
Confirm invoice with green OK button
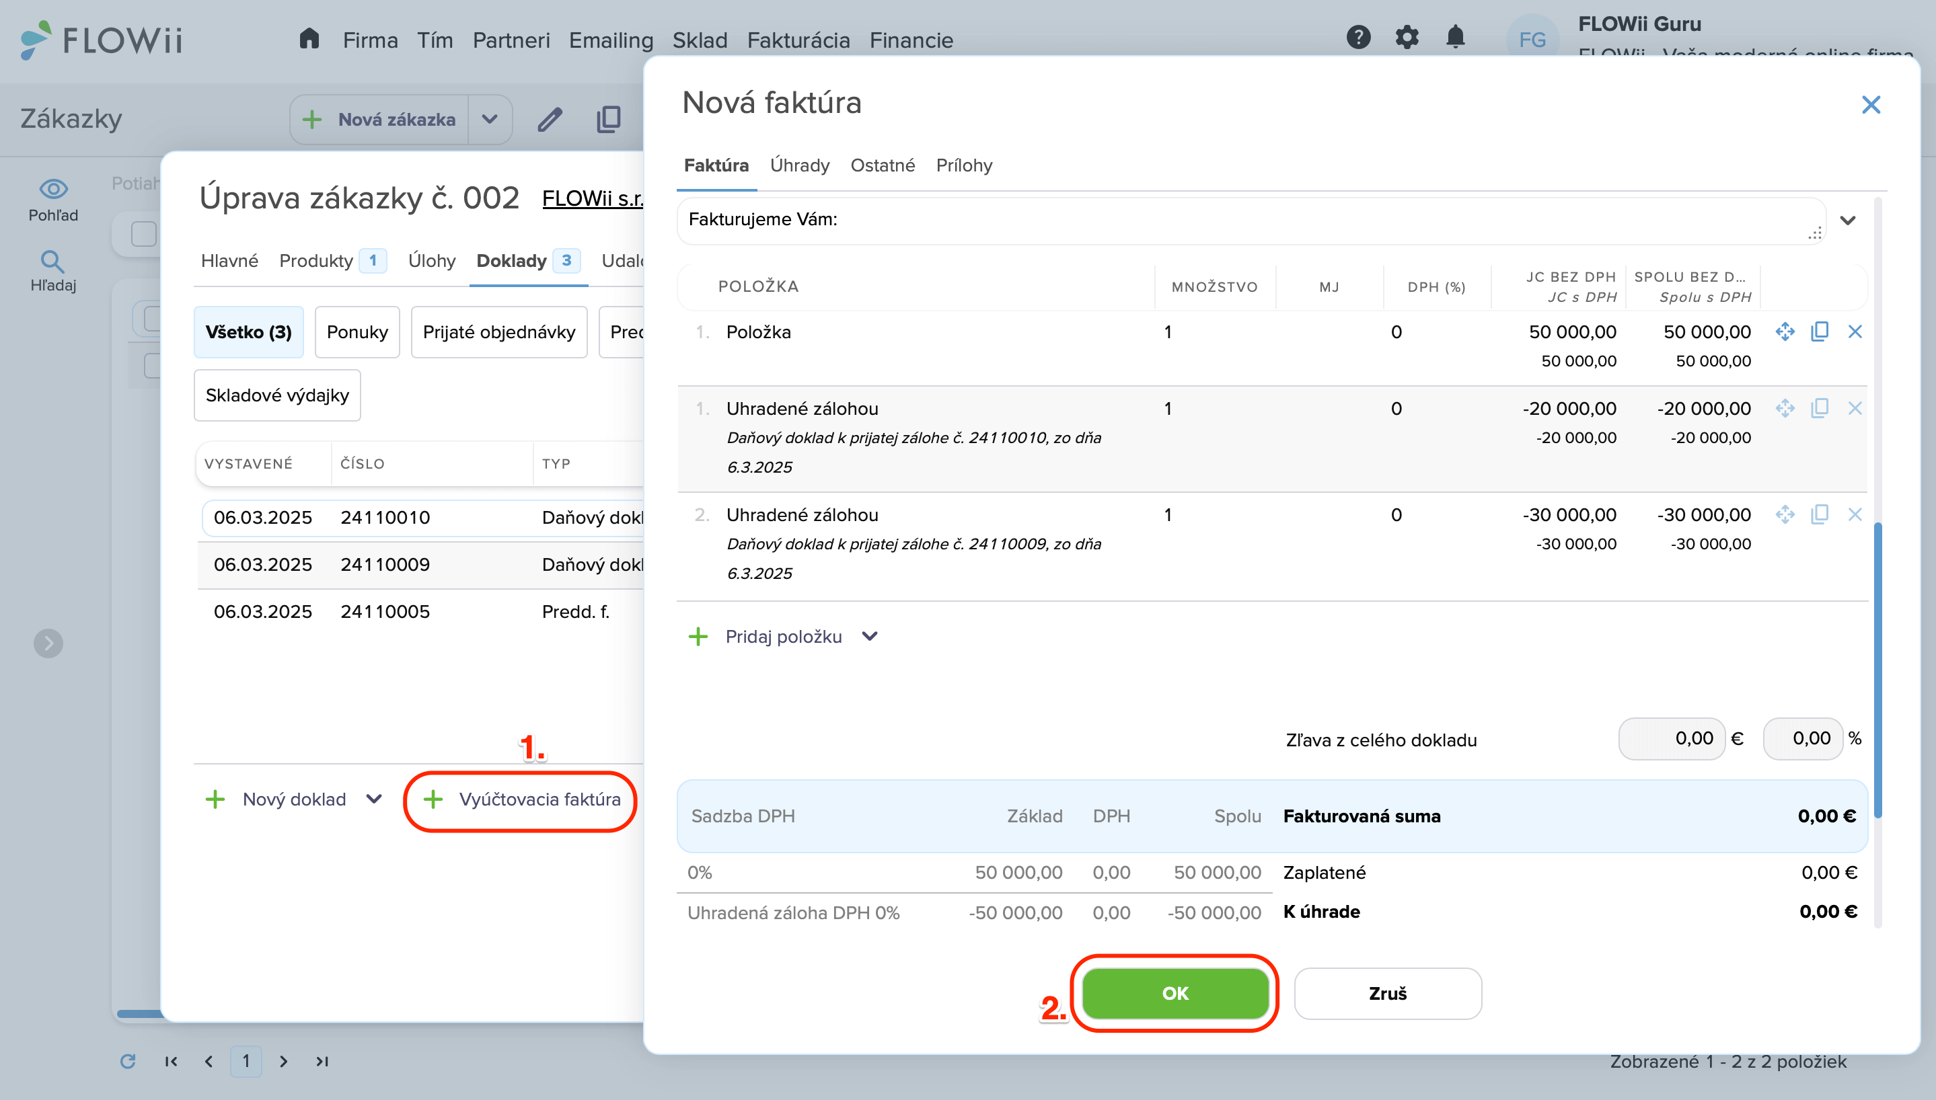pyautogui.click(x=1175, y=994)
